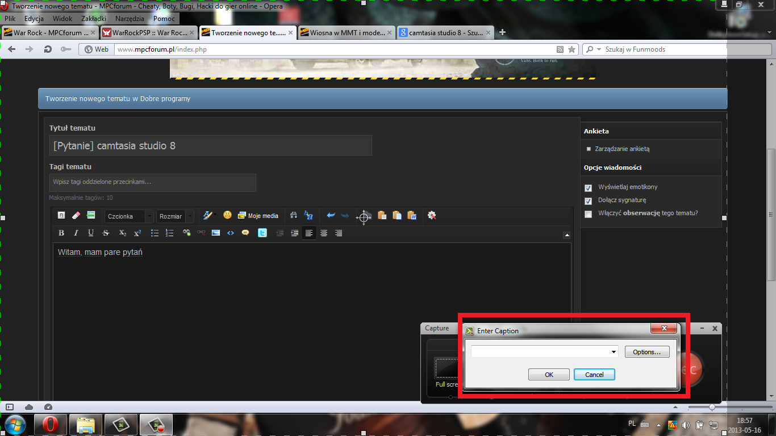Open the Windows Start menu
Screen dimensions: 776x436
(15, 425)
